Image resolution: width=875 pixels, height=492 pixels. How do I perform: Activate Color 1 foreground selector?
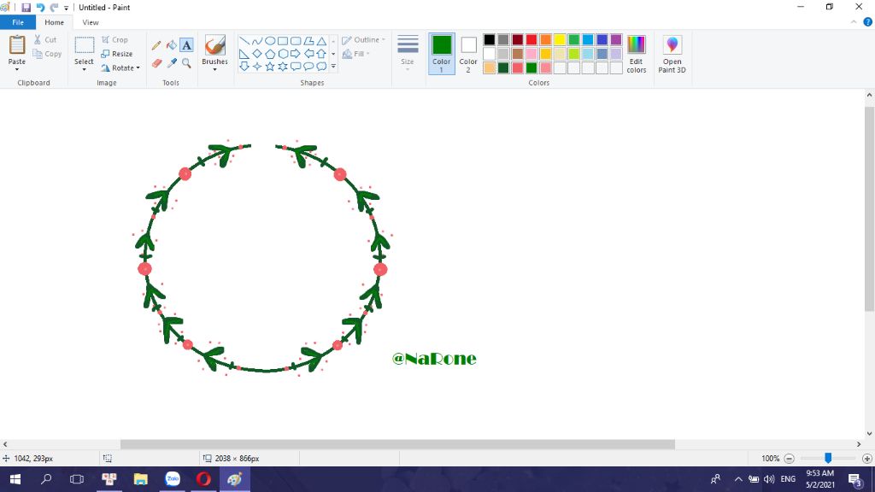(x=442, y=54)
